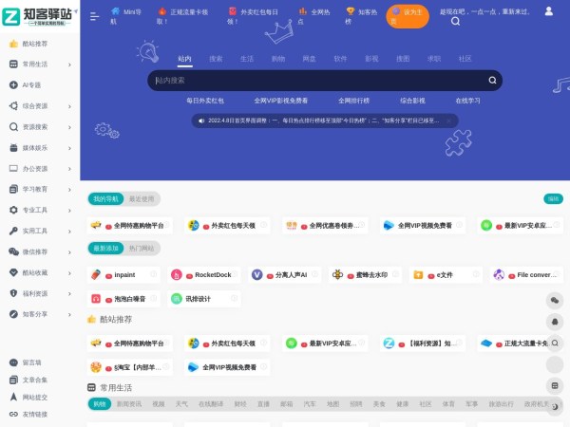This screenshot has width=570, height=427.
Task: Submit search with the search-box magnifier
Action: 492,81
